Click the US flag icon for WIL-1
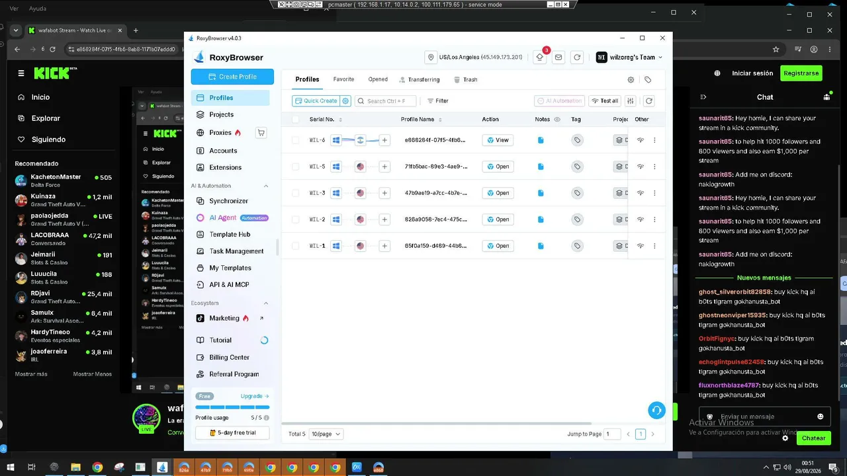The image size is (847, 476). [361, 246]
